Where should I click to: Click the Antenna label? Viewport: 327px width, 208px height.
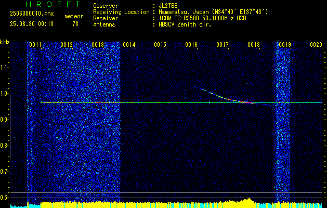tap(104, 24)
